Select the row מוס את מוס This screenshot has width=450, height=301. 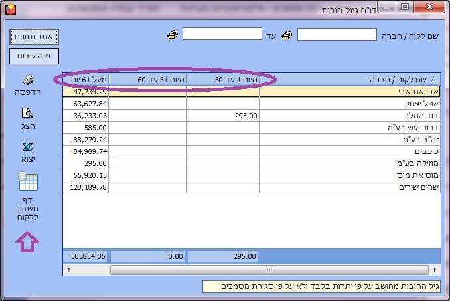(x=252, y=175)
